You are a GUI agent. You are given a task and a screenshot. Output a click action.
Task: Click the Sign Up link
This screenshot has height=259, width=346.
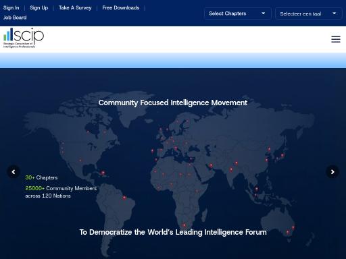pyautogui.click(x=39, y=7)
